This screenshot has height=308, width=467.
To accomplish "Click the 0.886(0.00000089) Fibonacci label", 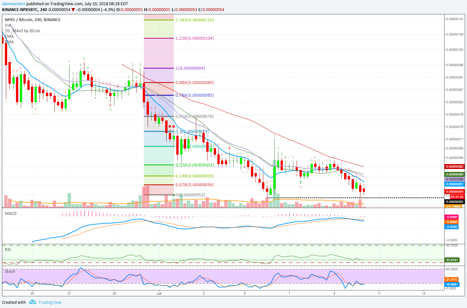I will [x=195, y=82].
